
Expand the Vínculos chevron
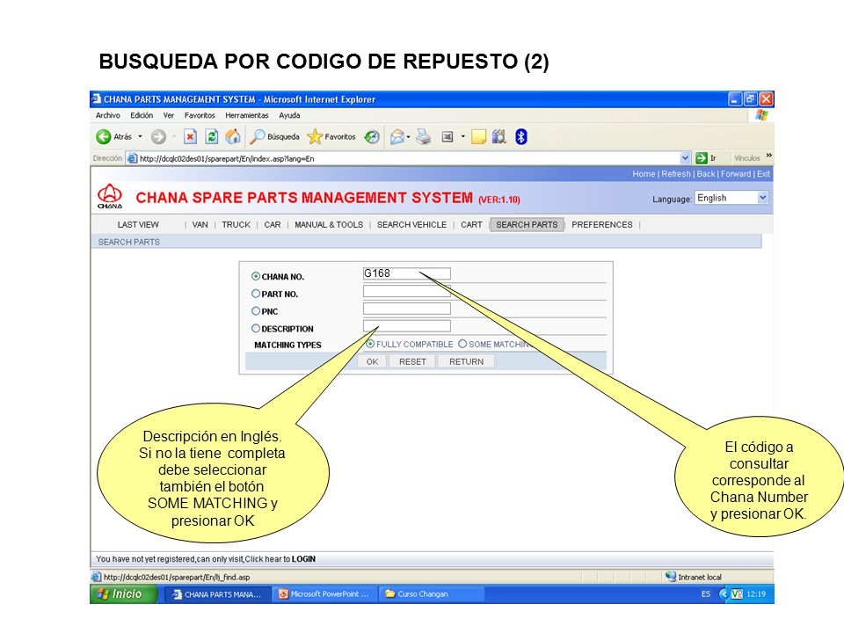click(768, 156)
